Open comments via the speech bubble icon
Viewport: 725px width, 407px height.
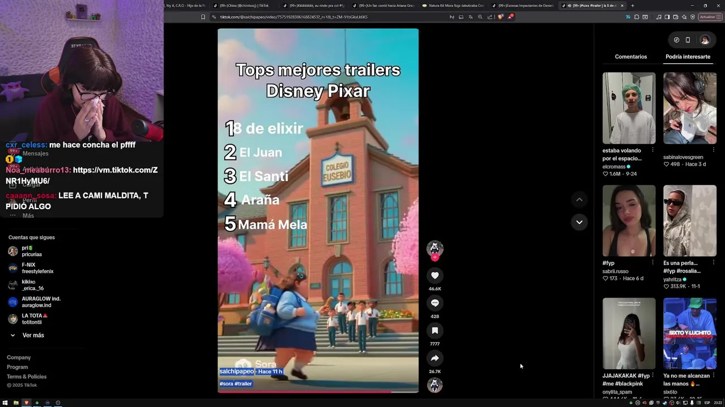(434, 303)
